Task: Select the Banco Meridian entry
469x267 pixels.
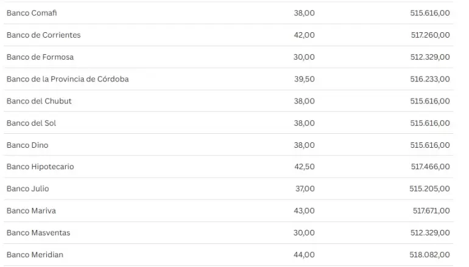Action: click(35, 255)
